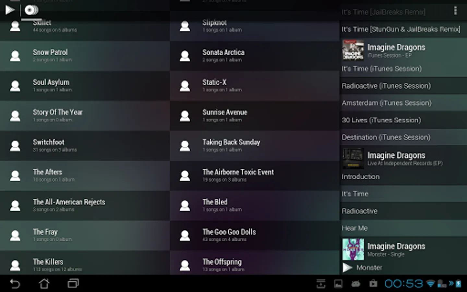Tap the Sonata Arctica avatar icon
The height and width of the screenshot is (292, 467).
[185, 56]
